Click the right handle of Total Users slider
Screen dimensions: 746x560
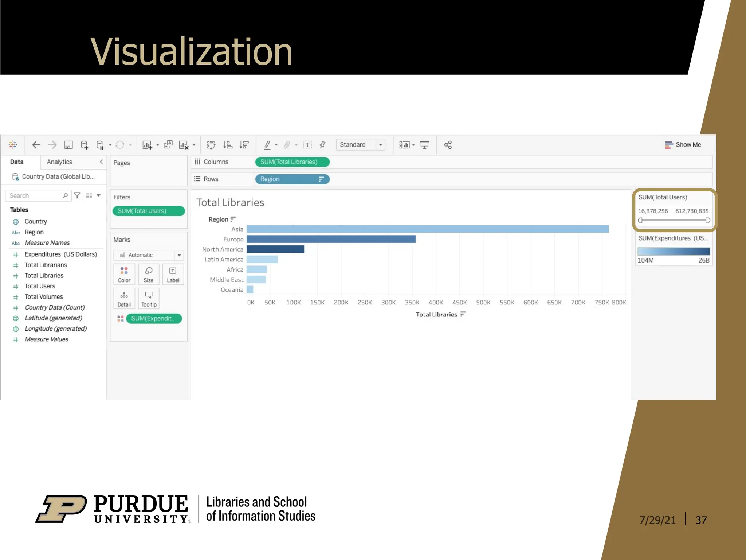(x=708, y=220)
